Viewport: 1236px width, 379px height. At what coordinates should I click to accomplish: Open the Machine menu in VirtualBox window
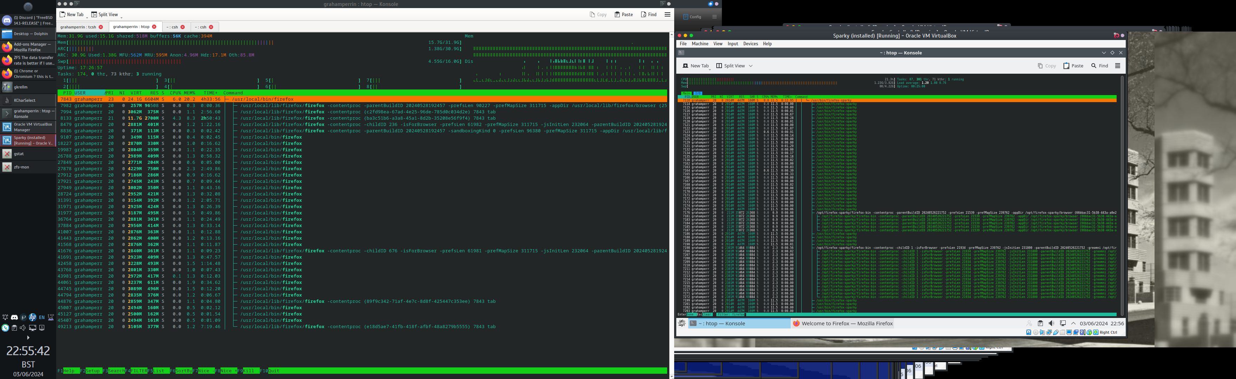[x=700, y=44]
